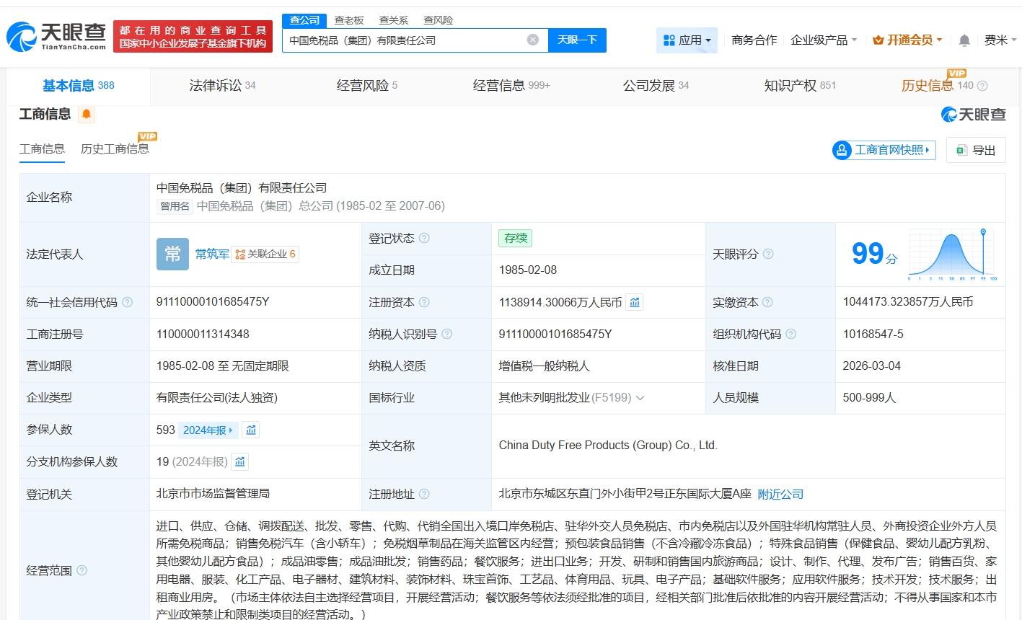Click the company name search field
The height and width of the screenshot is (620, 1022).
404,40
